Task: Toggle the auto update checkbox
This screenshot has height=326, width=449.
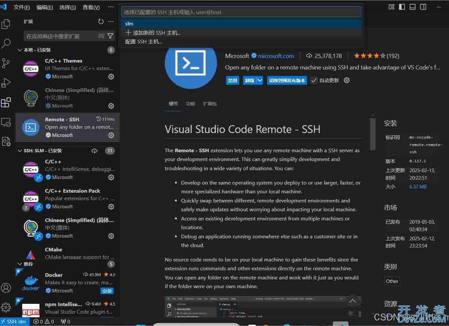Action: [314, 80]
